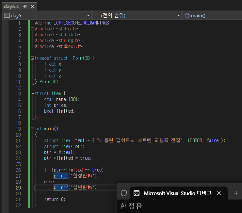
Task: Click '#include <stdlib.h>' on line 3
Action: click(x=57, y=35)
